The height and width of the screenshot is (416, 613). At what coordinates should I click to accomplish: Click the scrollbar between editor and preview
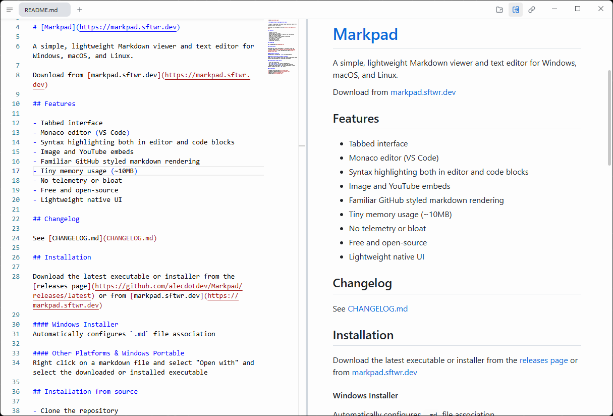[302, 145]
